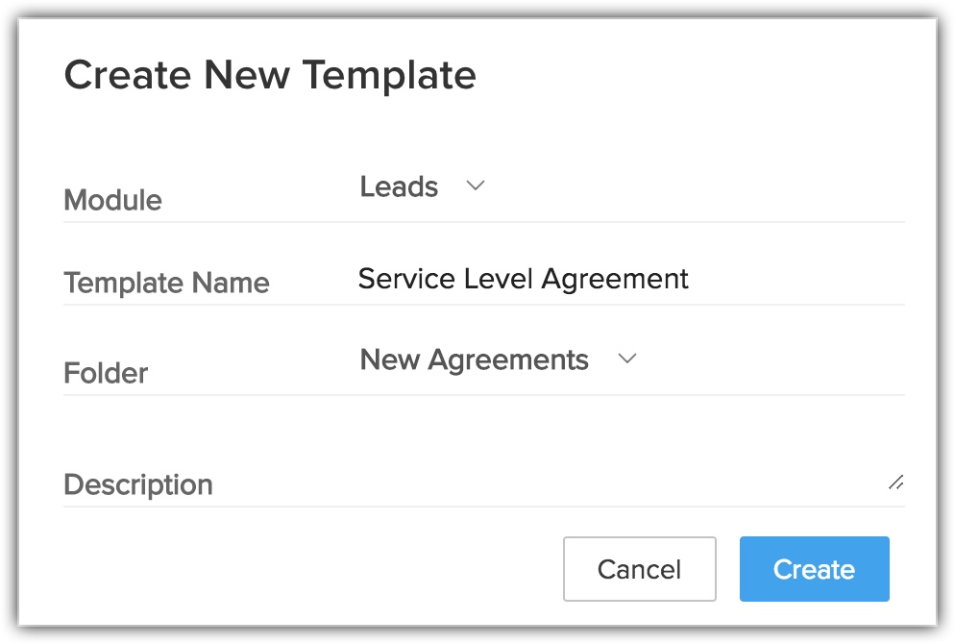Click the Create New Template heading
955x644 pixels.
(270, 75)
